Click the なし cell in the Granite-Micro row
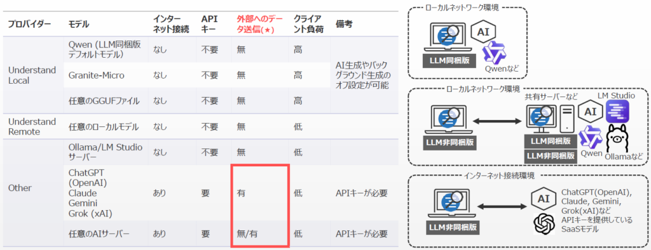Viewport: 651px width, 250px height. pyautogui.click(x=160, y=75)
